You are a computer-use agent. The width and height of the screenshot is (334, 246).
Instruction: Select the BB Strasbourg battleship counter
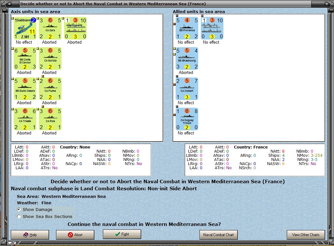(187, 59)
